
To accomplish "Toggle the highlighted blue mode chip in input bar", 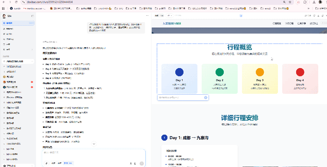I will click(x=68, y=163).
